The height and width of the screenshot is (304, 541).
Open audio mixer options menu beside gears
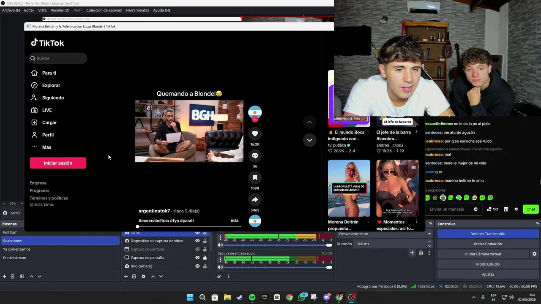pyautogui.click(x=229, y=277)
